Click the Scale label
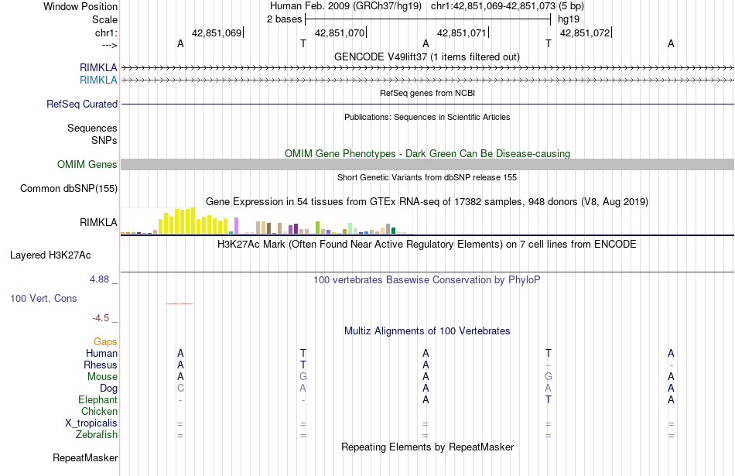This screenshot has height=476, width=735. coord(105,19)
